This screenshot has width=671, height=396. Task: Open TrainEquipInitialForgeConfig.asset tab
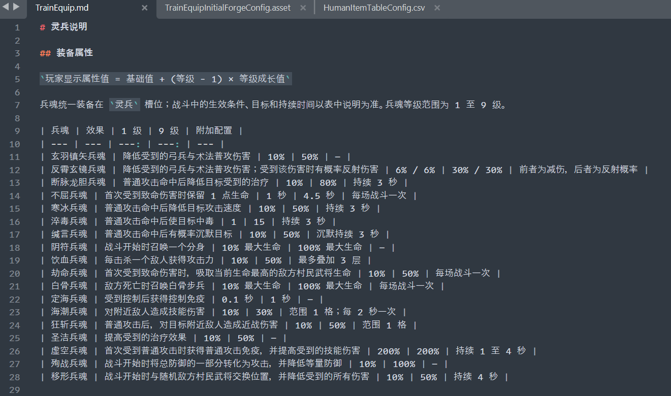(228, 8)
